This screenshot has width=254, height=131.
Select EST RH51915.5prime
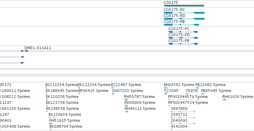click(51, 124)
